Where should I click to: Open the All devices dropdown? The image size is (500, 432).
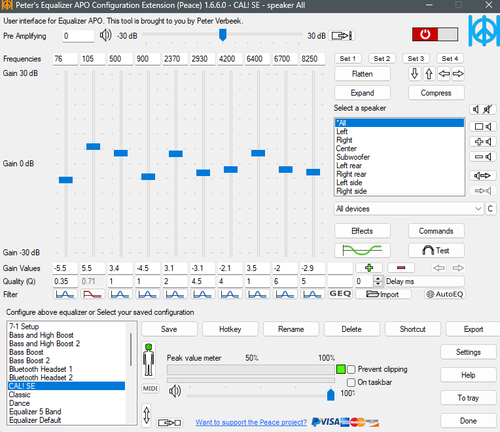click(408, 209)
